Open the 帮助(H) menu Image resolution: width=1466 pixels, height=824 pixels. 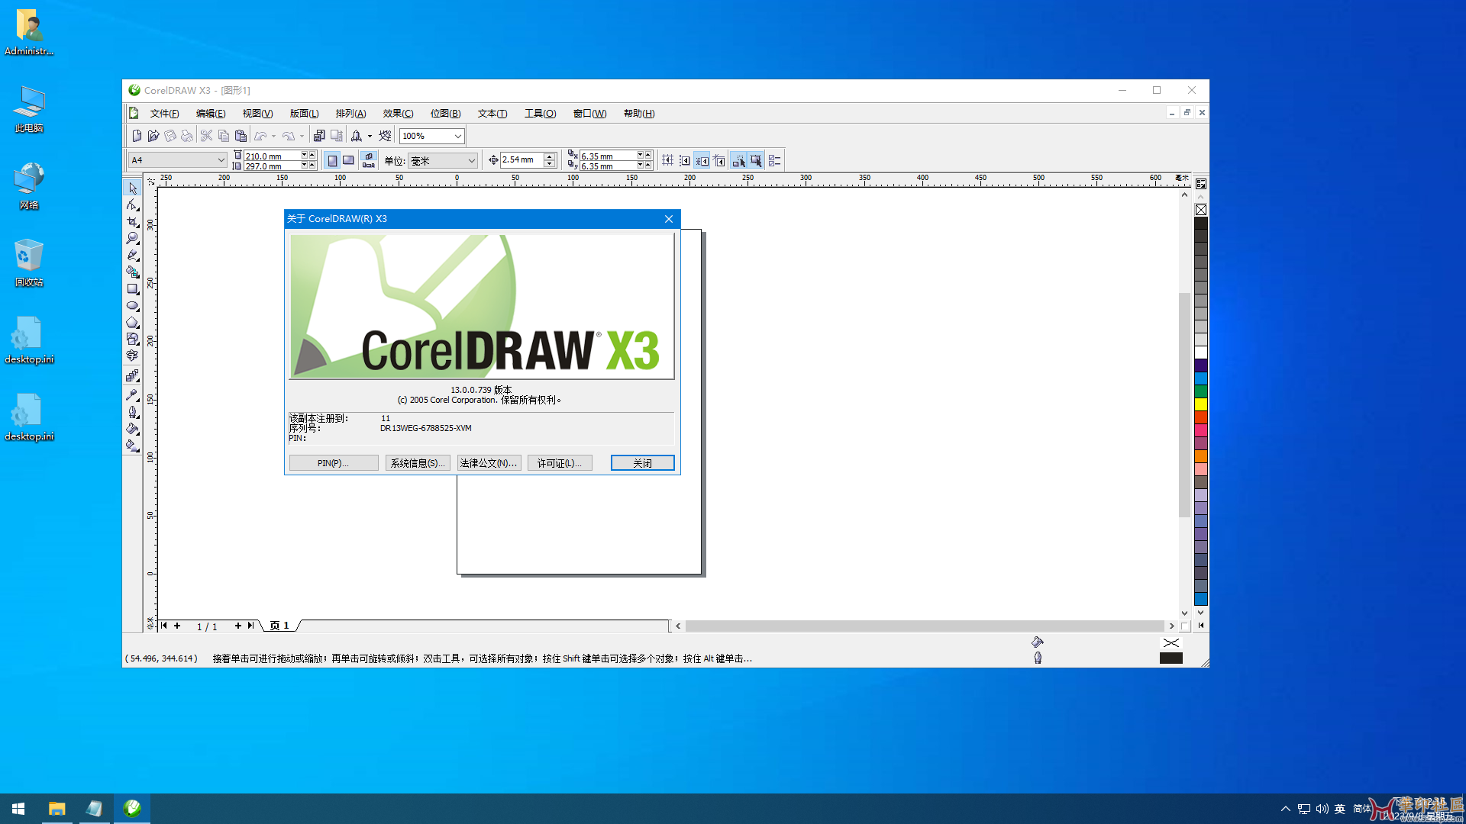(639, 114)
